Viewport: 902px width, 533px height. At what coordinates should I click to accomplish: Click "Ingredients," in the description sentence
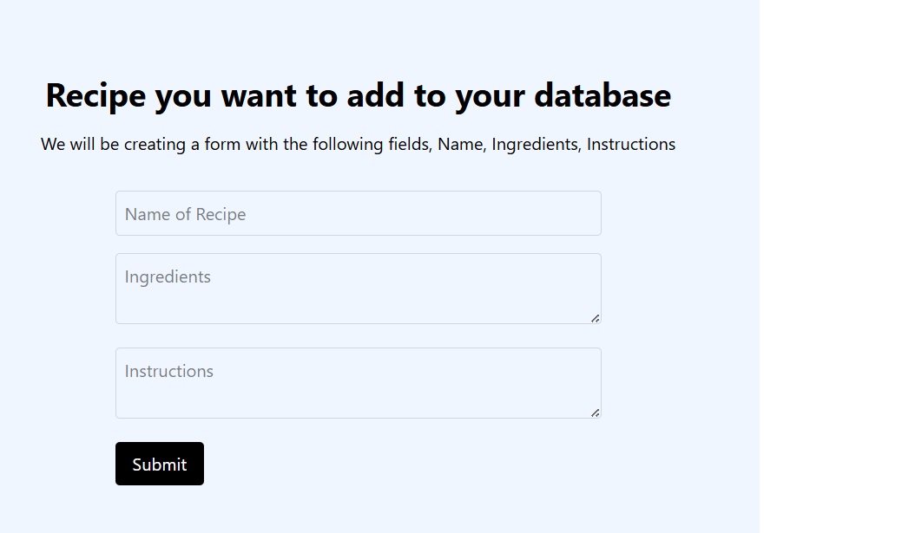coord(536,145)
